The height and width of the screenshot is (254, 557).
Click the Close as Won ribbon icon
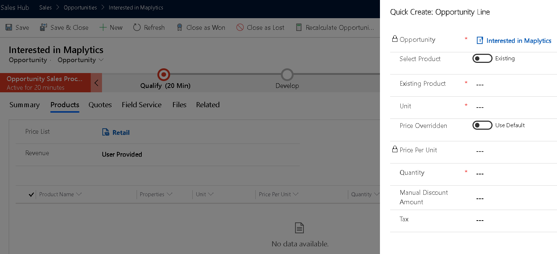click(x=180, y=28)
